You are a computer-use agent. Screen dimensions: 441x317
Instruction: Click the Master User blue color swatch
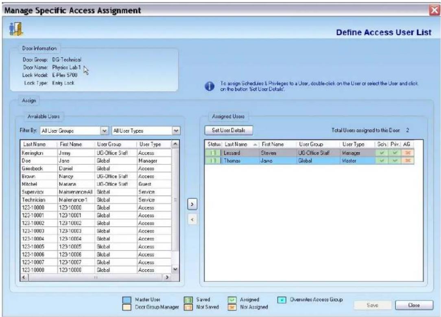(127, 300)
